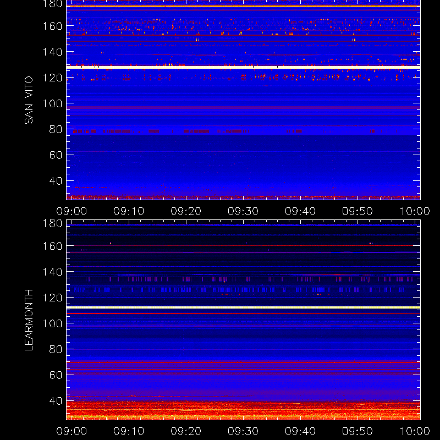Viewport: 440px width, 440px height.
Task: Click 10:00 time label under Learmonth plot
Action: click(x=415, y=431)
